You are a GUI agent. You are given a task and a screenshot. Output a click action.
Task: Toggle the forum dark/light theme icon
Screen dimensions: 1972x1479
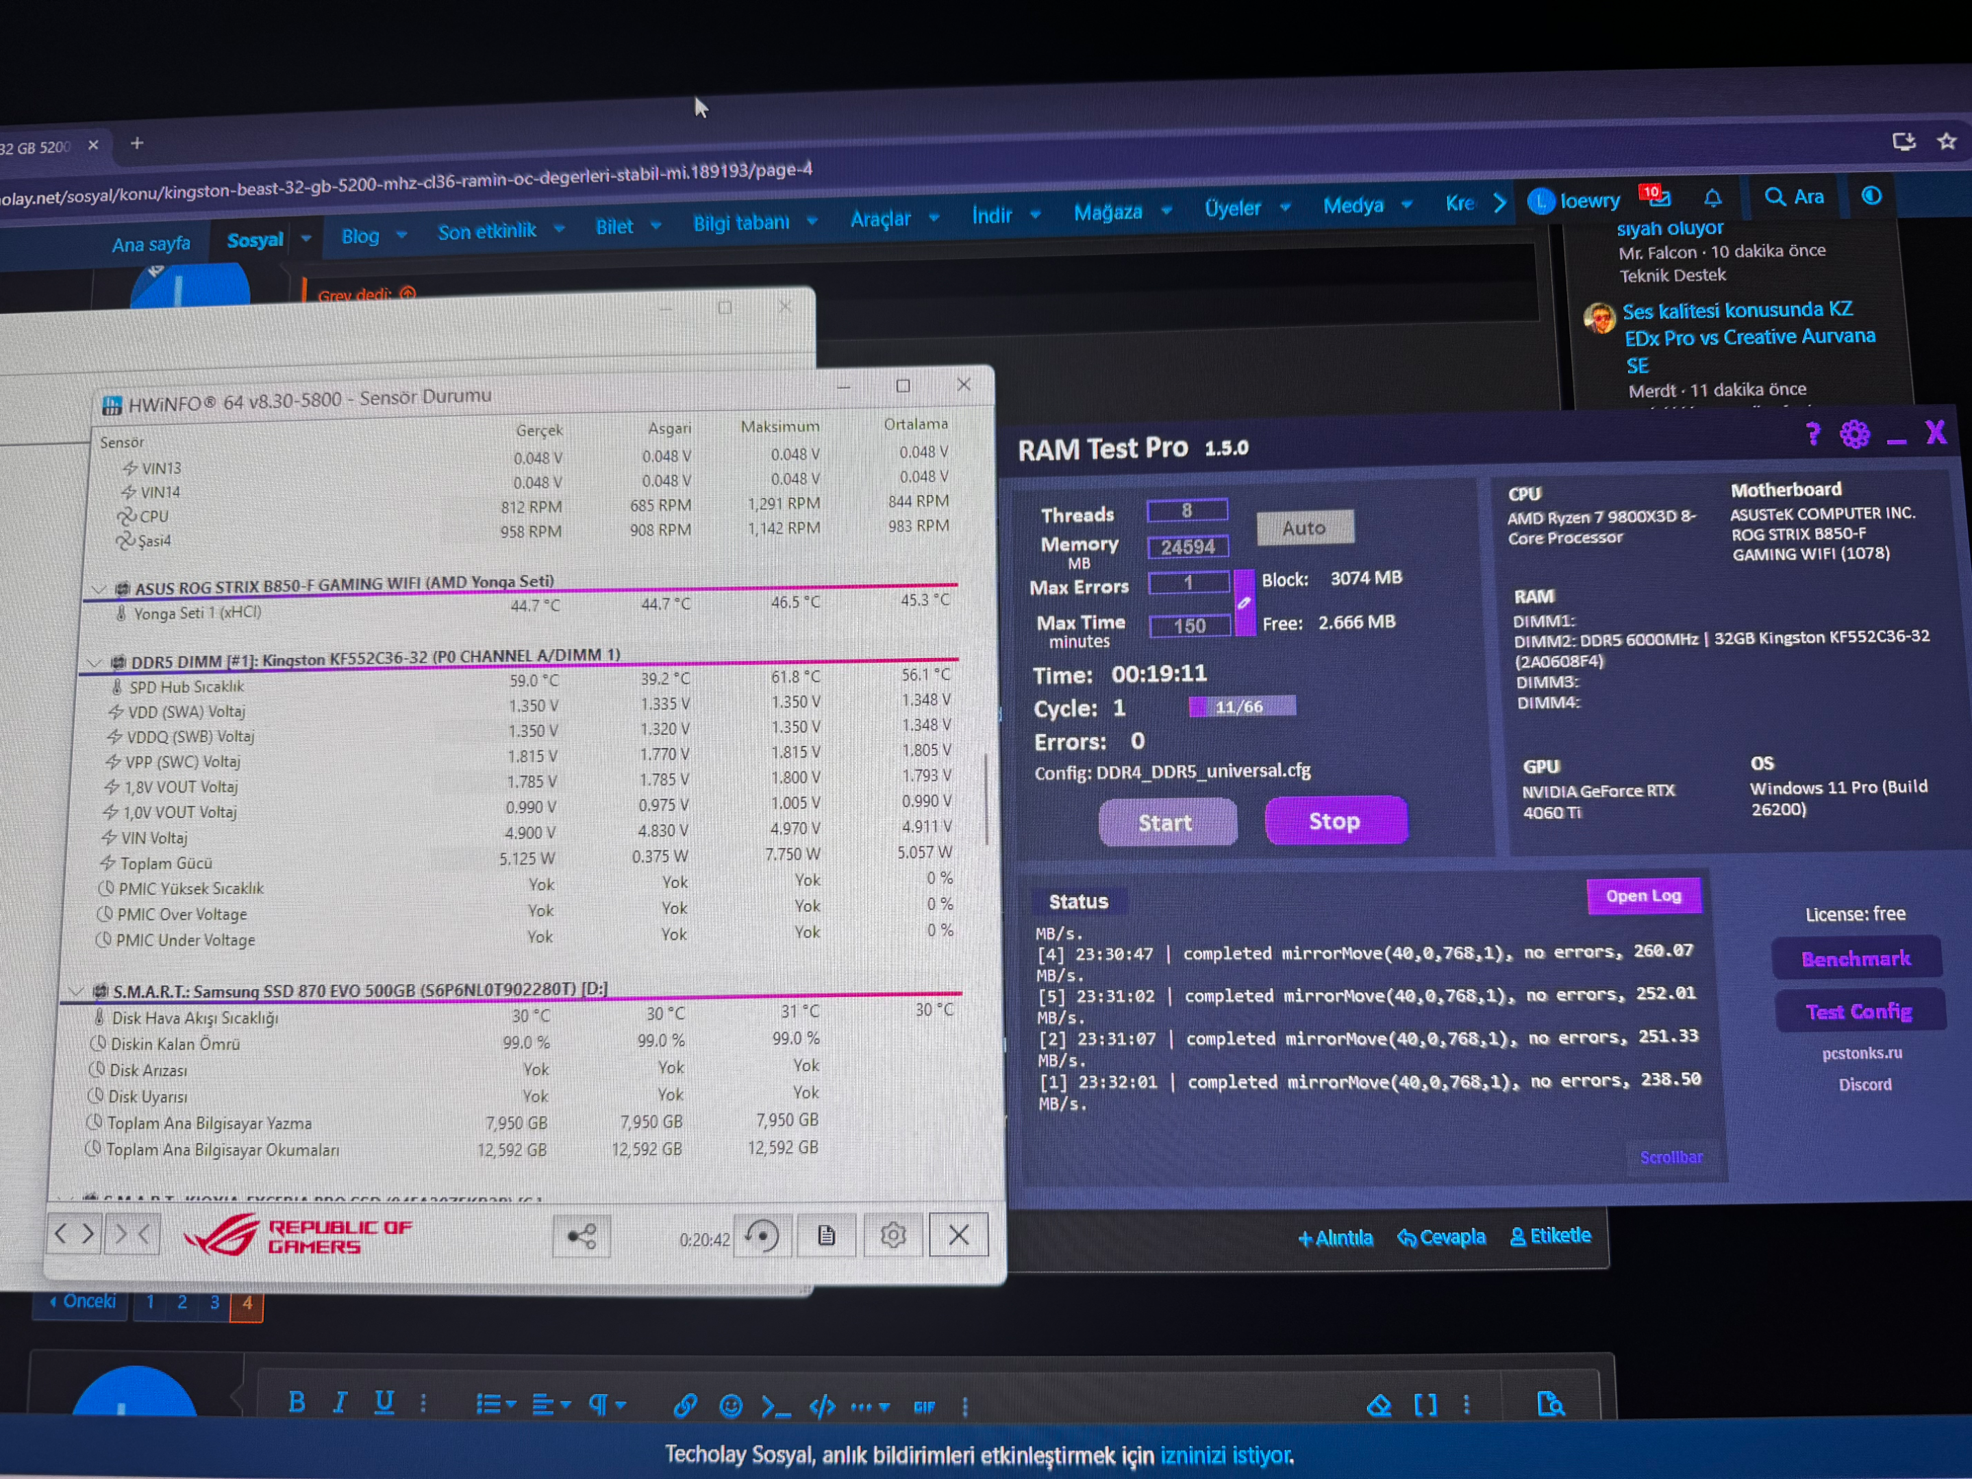tap(1871, 195)
